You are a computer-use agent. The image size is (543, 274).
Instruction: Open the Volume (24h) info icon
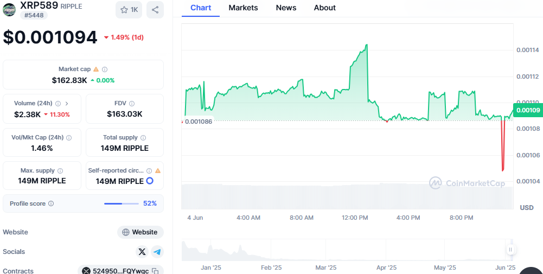click(x=58, y=103)
